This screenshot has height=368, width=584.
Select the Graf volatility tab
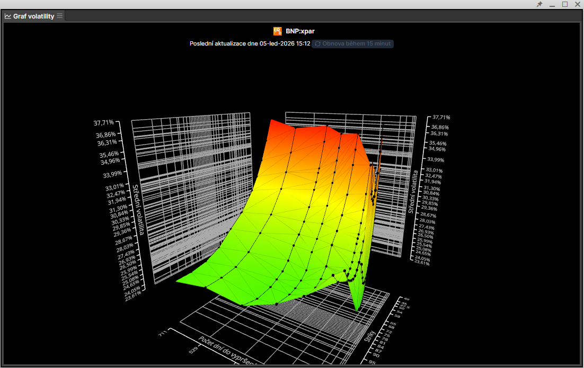(33, 16)
